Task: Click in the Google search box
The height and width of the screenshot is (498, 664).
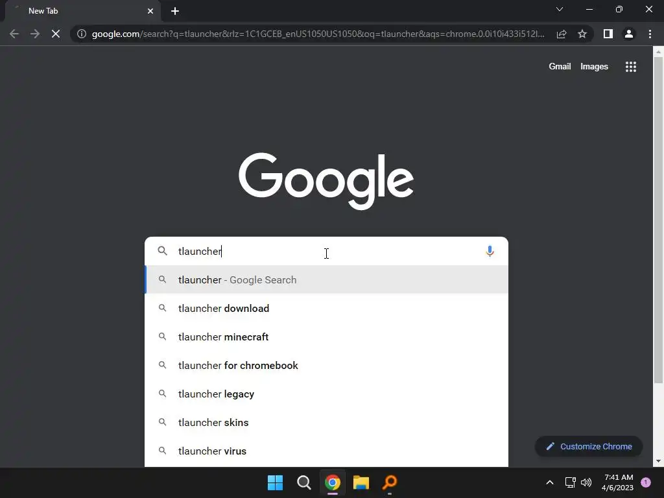Action: pyautogui.click(x=327, y=251)
